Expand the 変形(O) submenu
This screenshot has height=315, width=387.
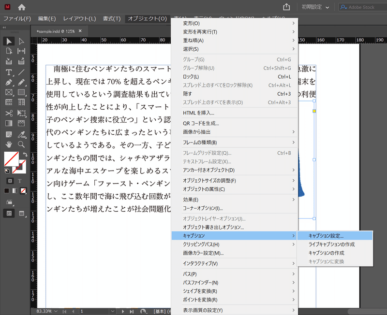pos(235,23)
